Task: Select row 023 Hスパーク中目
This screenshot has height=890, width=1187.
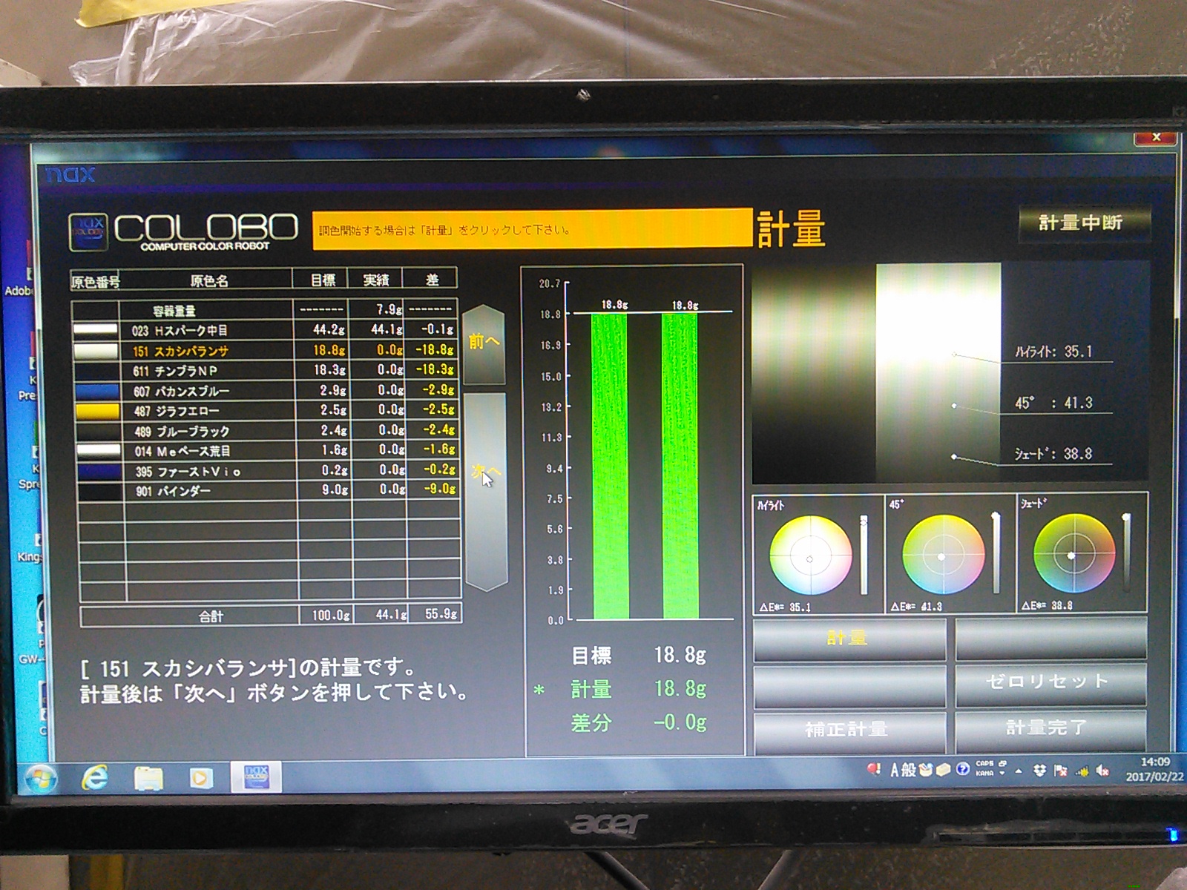Action: [x=266, y=330]
